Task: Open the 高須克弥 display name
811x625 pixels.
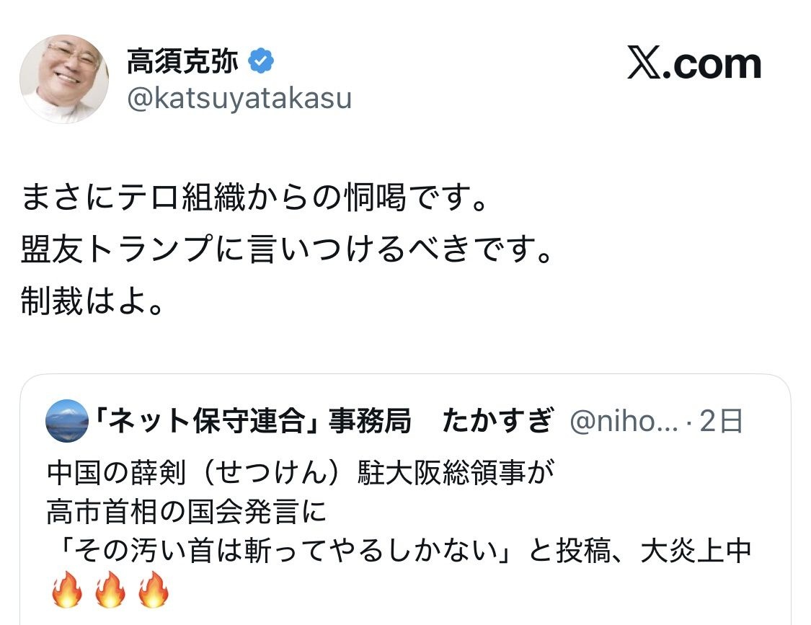Action: pos(182,63)
